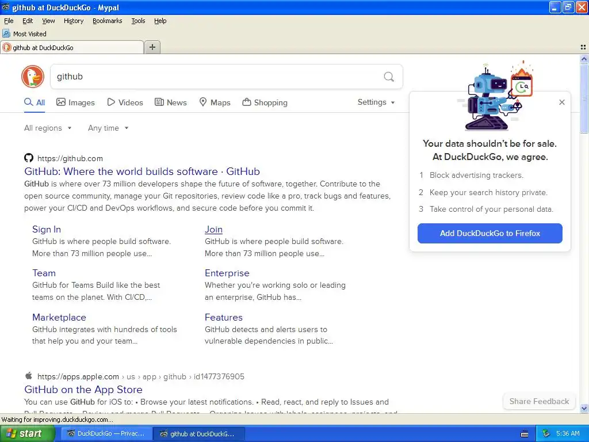
Task: Click the vertical scrollbar thumb
Action: click(584, 98)
